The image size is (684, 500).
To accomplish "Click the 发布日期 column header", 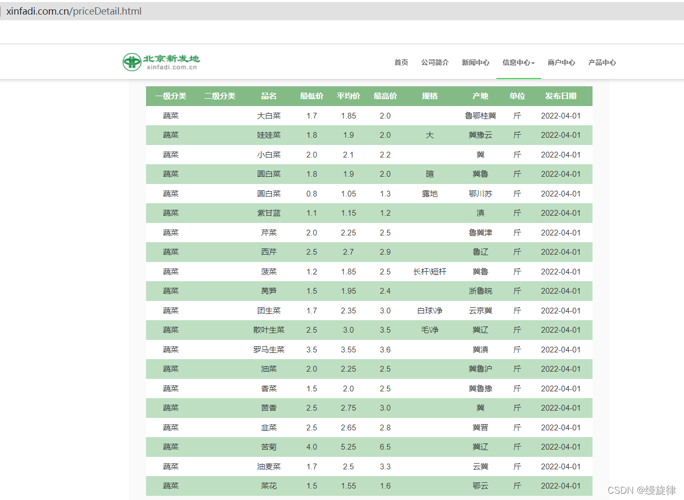I will (x=561, y=96).
